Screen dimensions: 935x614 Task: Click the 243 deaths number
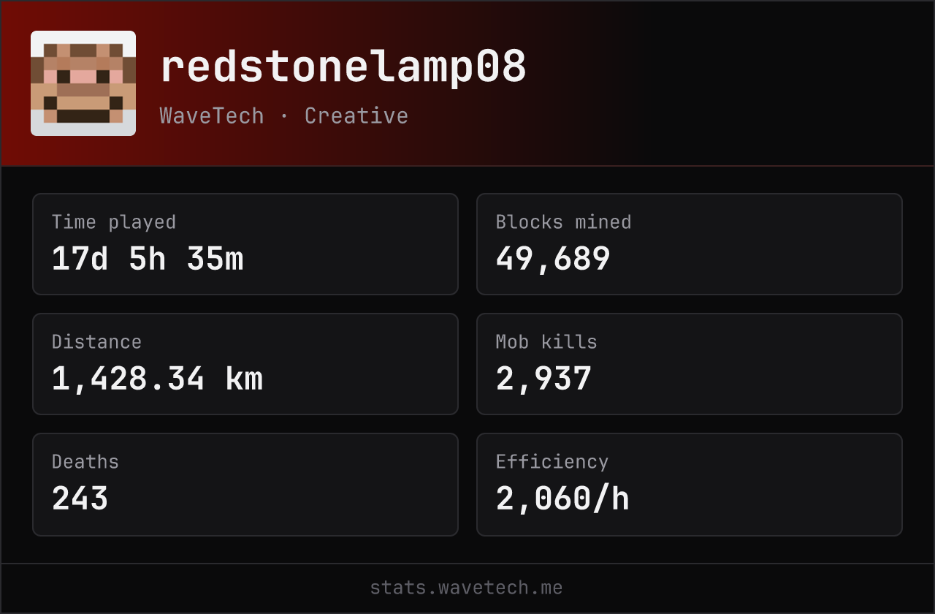pos(80,499)
